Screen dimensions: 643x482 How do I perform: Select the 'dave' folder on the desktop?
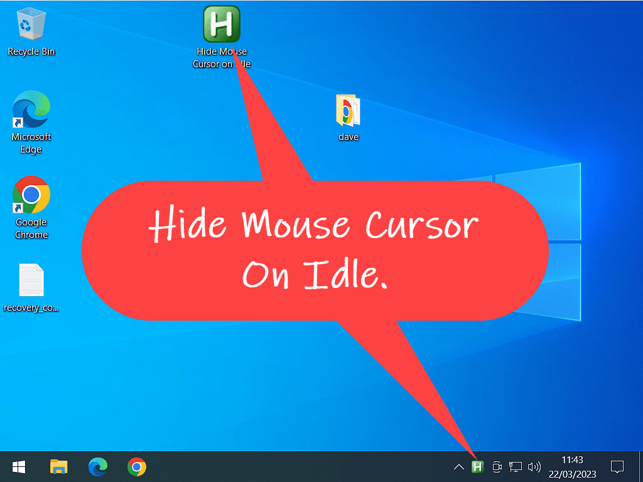click(x=348, y=112)
